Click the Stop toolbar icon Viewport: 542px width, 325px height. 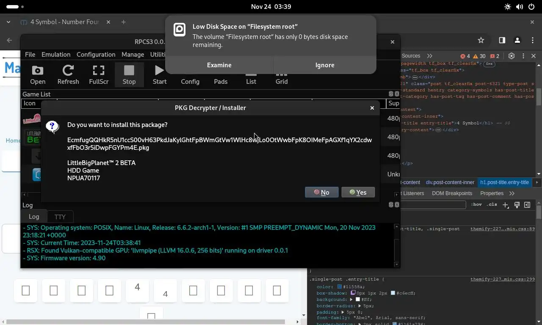click(129, 75)
